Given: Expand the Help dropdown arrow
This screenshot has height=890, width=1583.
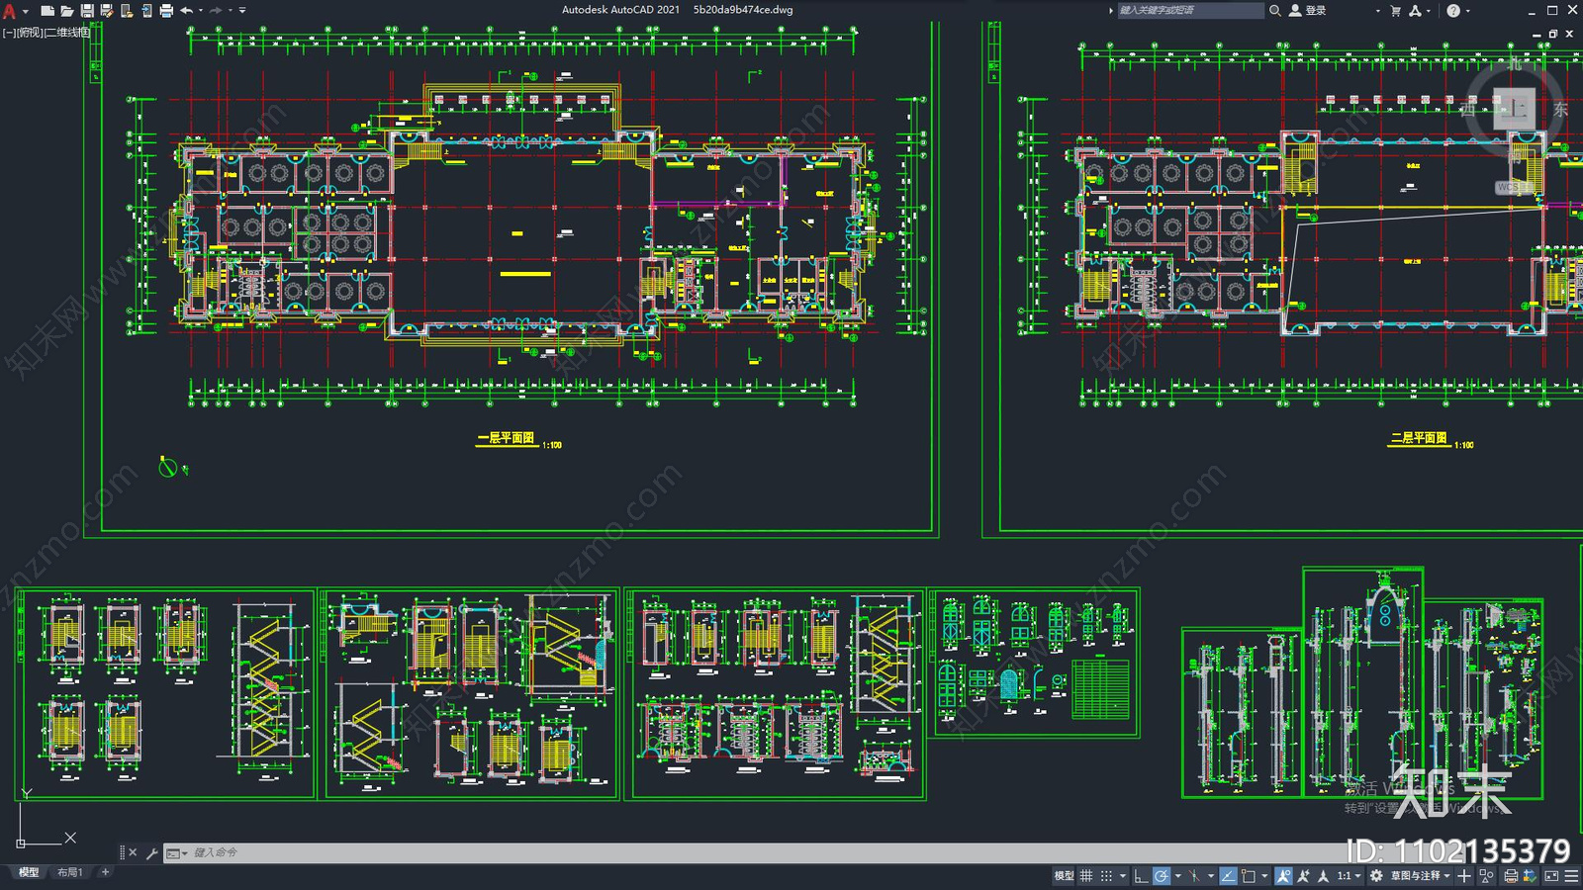Looking at the screenshot, I should (x=1467, y=11).
